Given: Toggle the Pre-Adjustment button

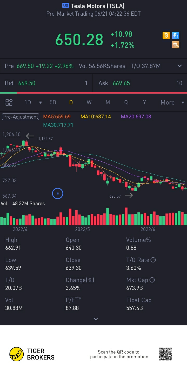Looking at the screenshot, I should pos(21,117).
